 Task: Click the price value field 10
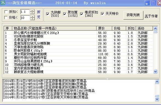[25, 17]
